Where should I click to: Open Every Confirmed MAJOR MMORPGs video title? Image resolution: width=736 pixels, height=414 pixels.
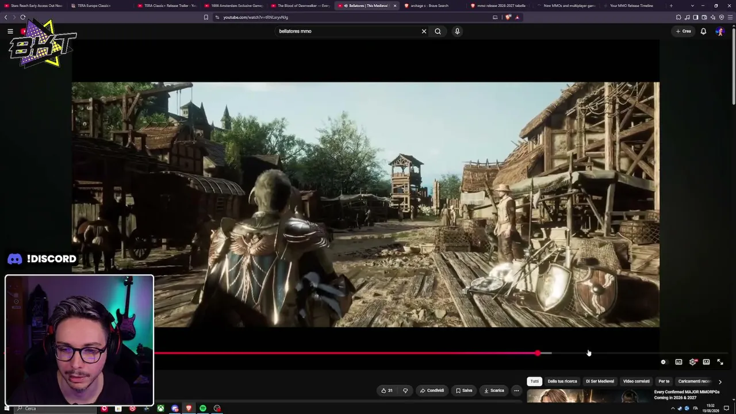687,394
